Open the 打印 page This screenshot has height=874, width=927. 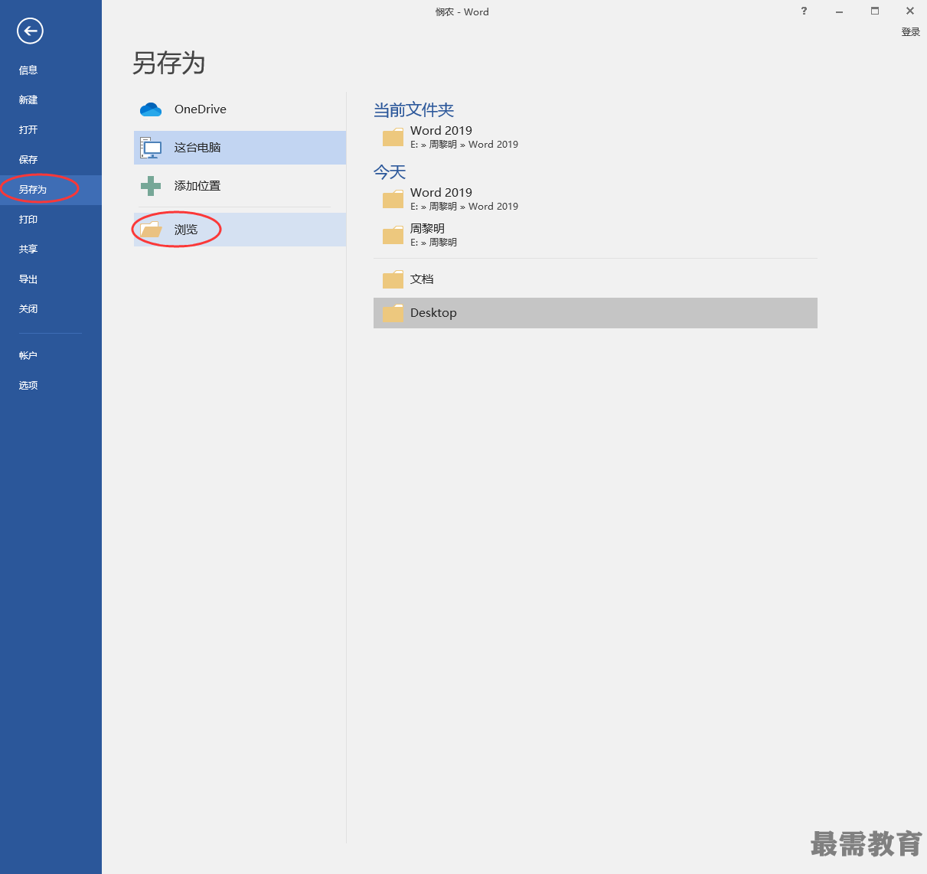[x=51, y=219]
